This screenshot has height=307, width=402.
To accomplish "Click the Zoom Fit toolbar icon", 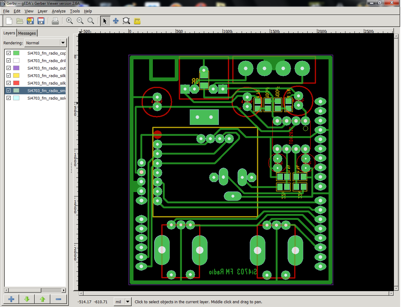I will point(91,21).
